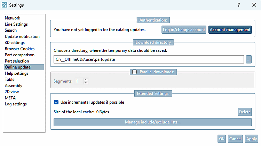Click the Settings app icon in title bar
Screen dimensions: 261x146
click(x=5, y=5)
